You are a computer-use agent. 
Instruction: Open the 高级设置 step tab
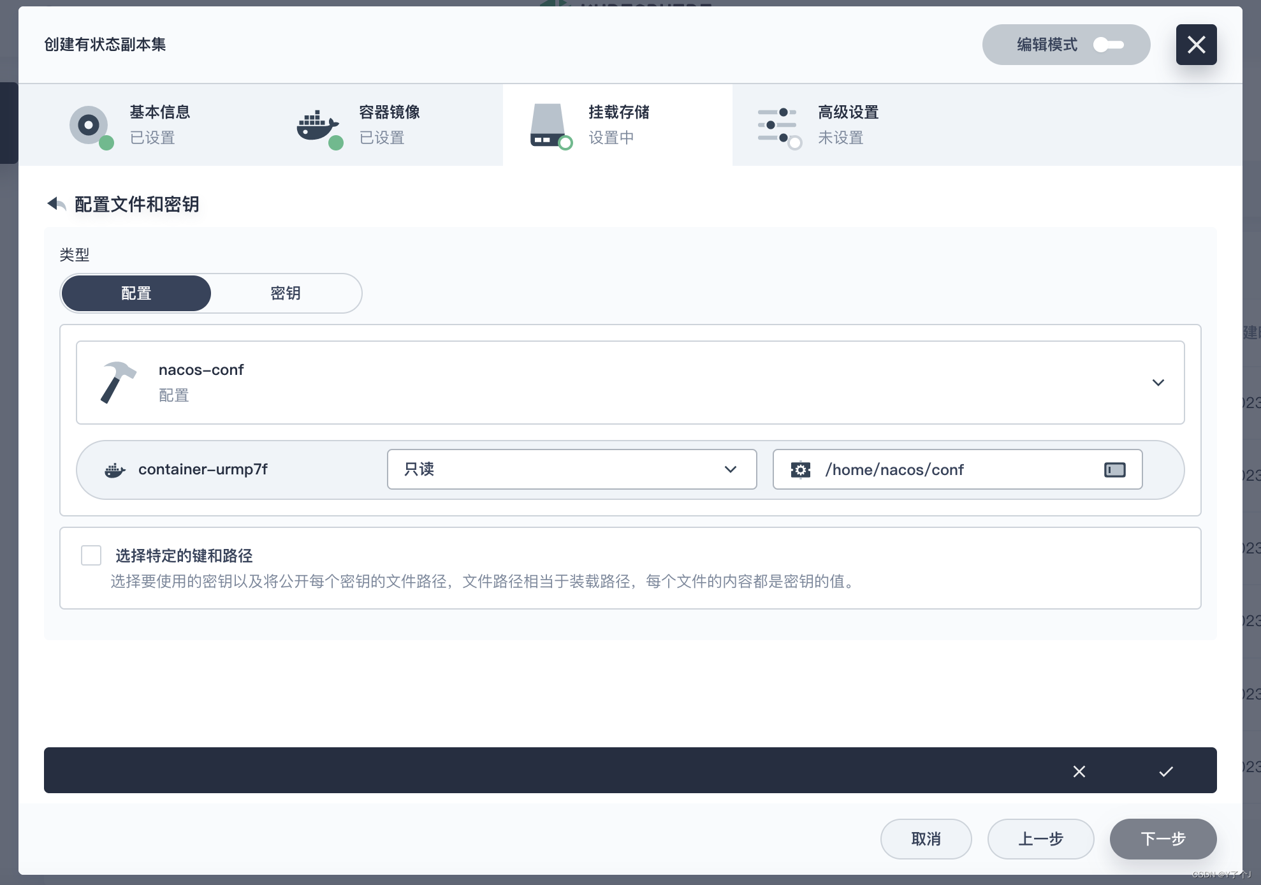point(847,125)
